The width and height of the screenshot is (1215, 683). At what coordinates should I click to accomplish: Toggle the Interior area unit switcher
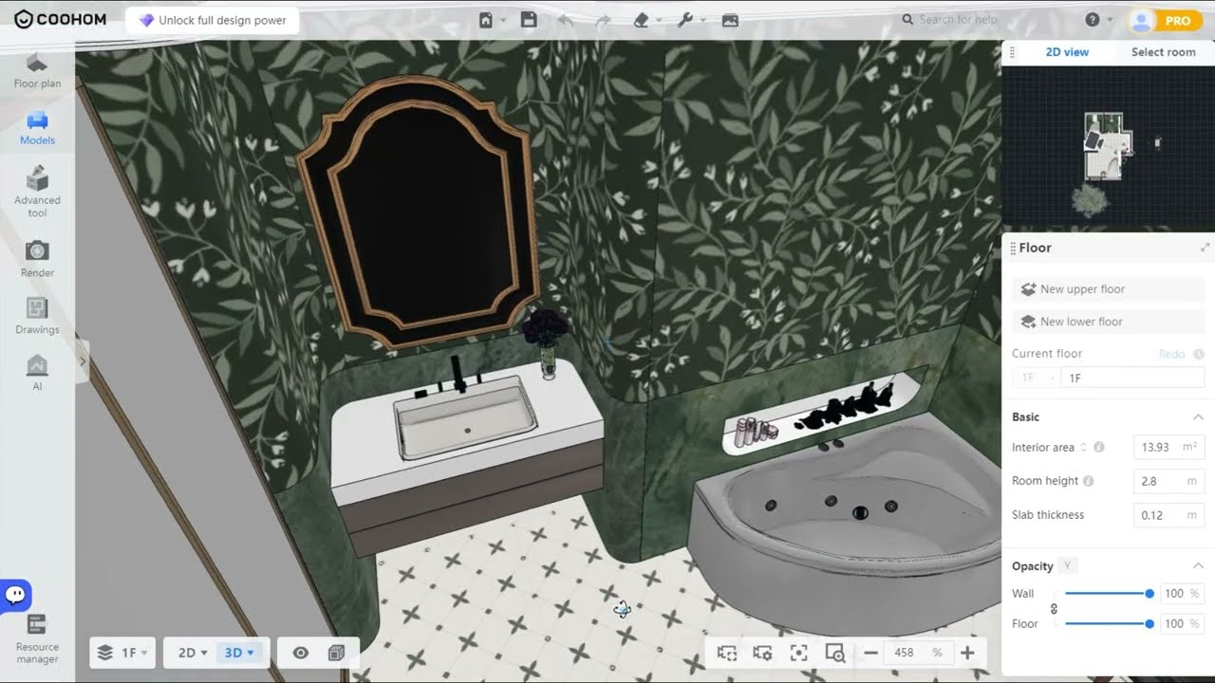coord(1083,447)
